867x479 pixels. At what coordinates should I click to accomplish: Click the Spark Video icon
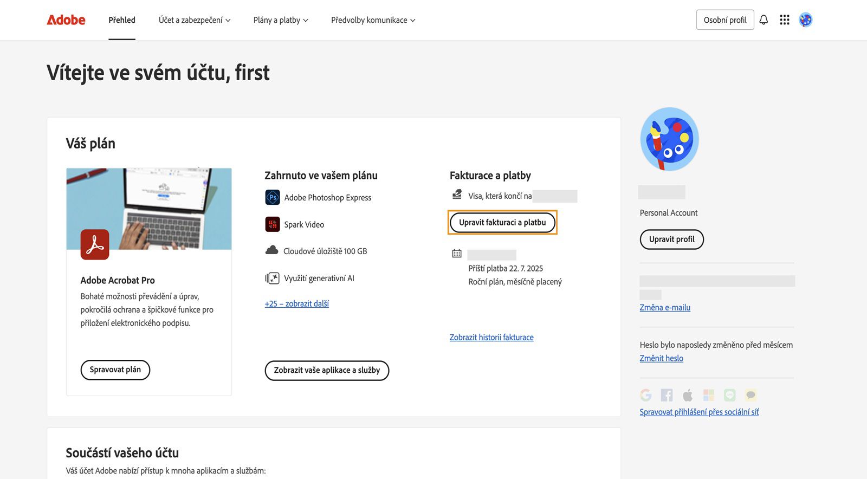pyautogui.click(x=272, y=224)
